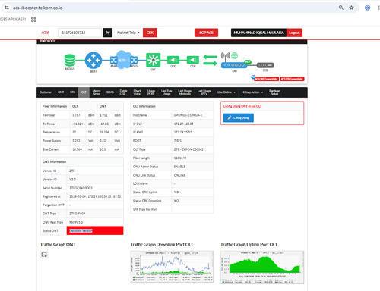
Task: Click the Config Ulang button
Action: 239,117
